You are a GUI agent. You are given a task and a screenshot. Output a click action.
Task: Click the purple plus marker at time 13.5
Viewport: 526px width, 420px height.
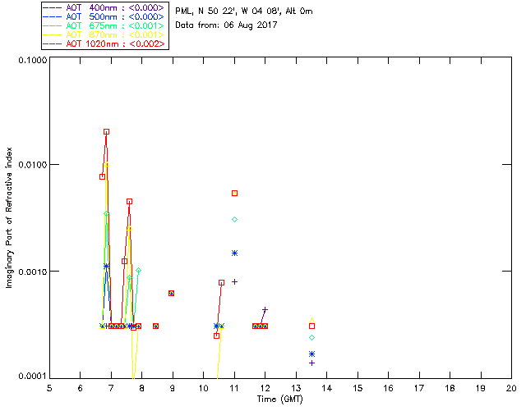pos(312,363)
